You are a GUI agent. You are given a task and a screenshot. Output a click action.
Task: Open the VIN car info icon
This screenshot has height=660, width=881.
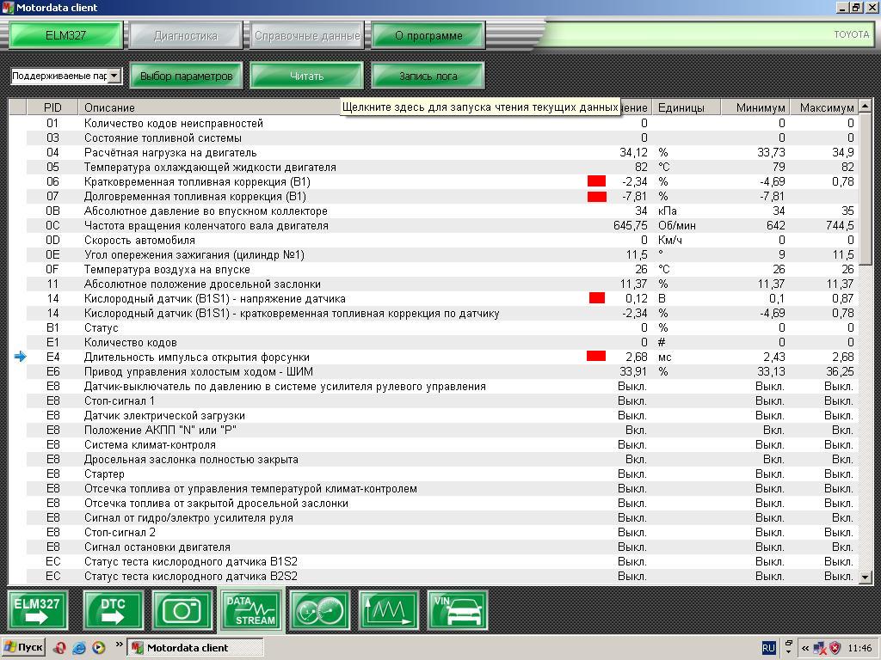[458, 611]
